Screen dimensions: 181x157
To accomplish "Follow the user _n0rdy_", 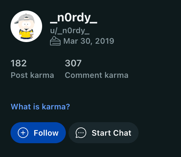I will click(38, 133).
